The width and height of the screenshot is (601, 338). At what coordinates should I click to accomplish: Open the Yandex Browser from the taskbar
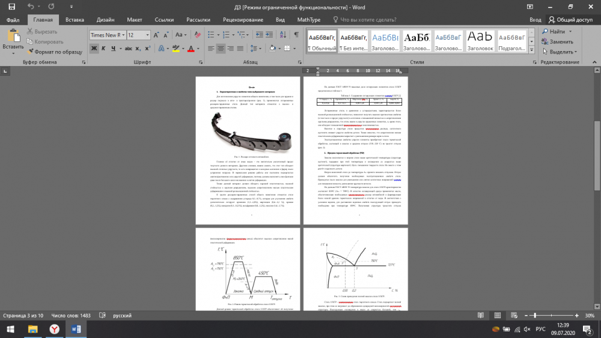[x=54, y=329]
